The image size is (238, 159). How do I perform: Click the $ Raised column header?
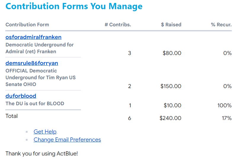click(x=171, y=25)
